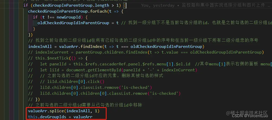Click the commented liId.children[0].click() line
Viewport: 272px width, 120px height.
click(66, 82)
